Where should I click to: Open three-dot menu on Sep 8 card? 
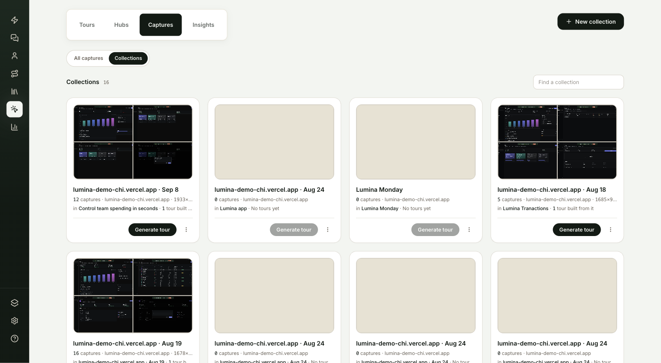coord(186,230)
